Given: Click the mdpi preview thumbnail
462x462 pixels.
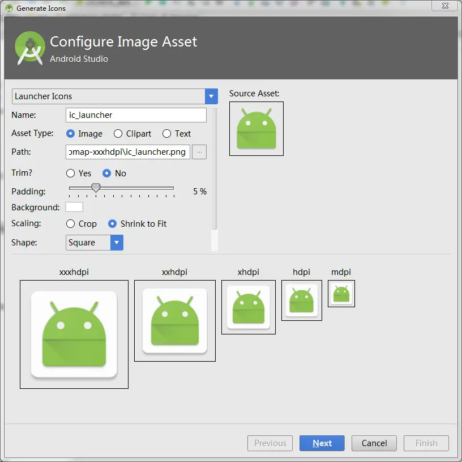Looking at the screenshot, I should point(341,294).
